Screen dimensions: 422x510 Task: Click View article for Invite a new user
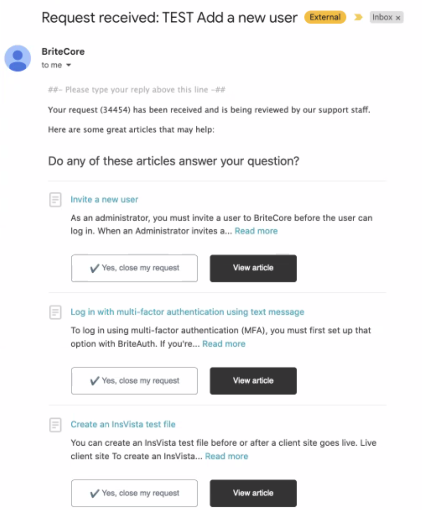253,268
